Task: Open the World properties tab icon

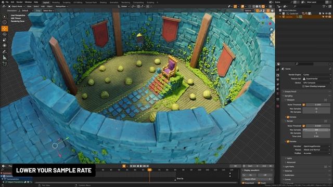Action: pyautogui.click(x=278, y=94)
